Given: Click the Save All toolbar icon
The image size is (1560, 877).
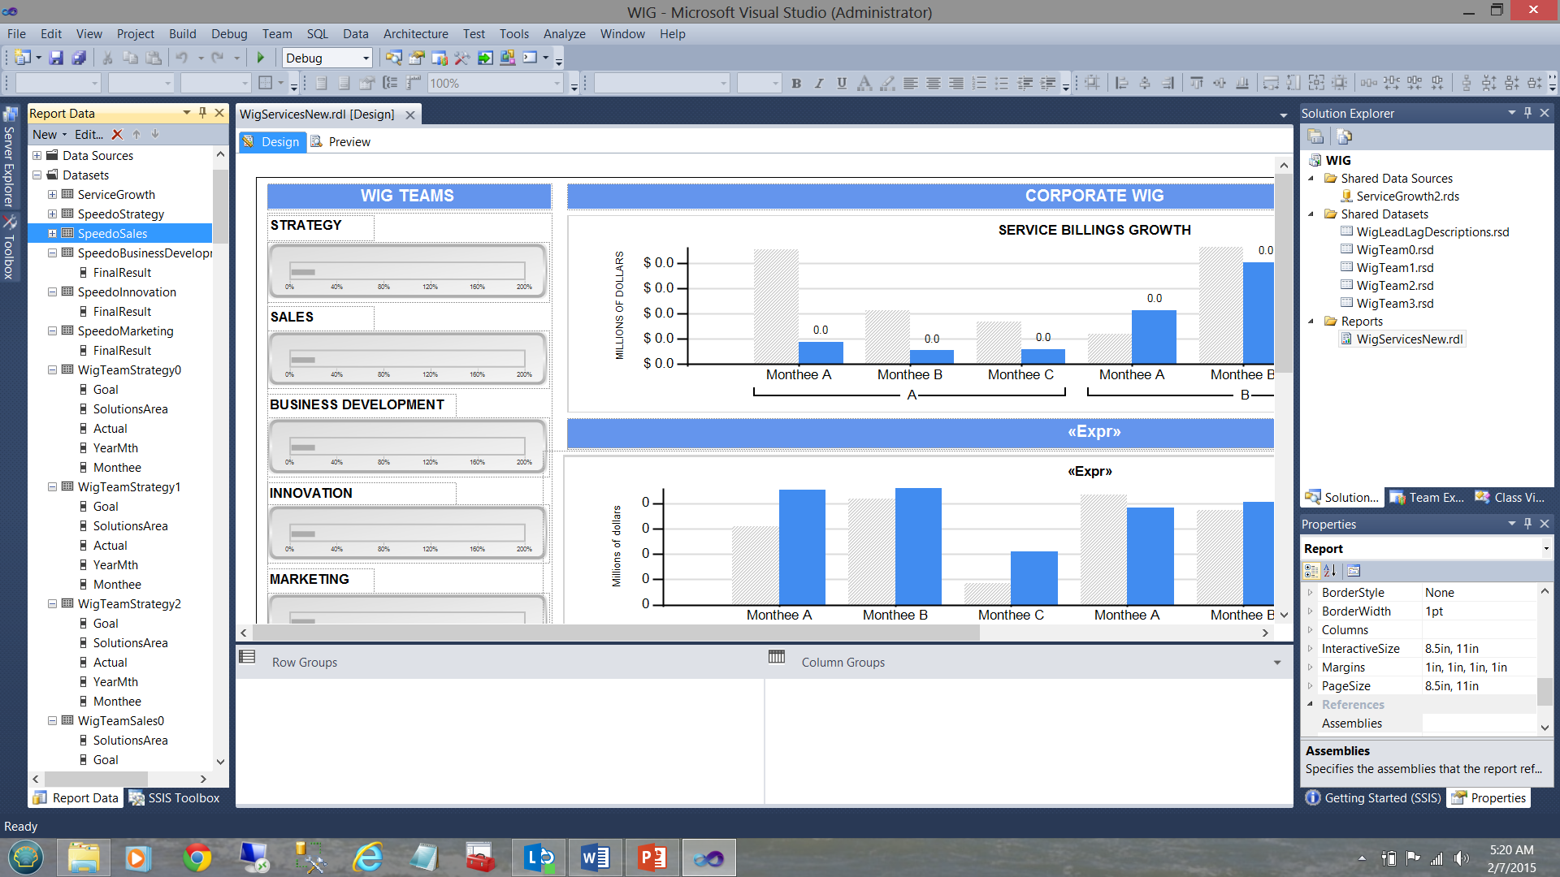Looking at the screenshot, I should click(79, 58).
